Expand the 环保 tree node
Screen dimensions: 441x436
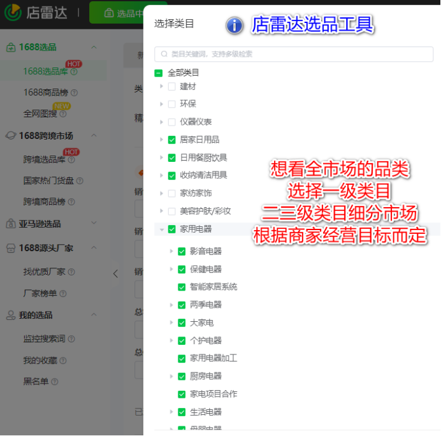point(161,104)
